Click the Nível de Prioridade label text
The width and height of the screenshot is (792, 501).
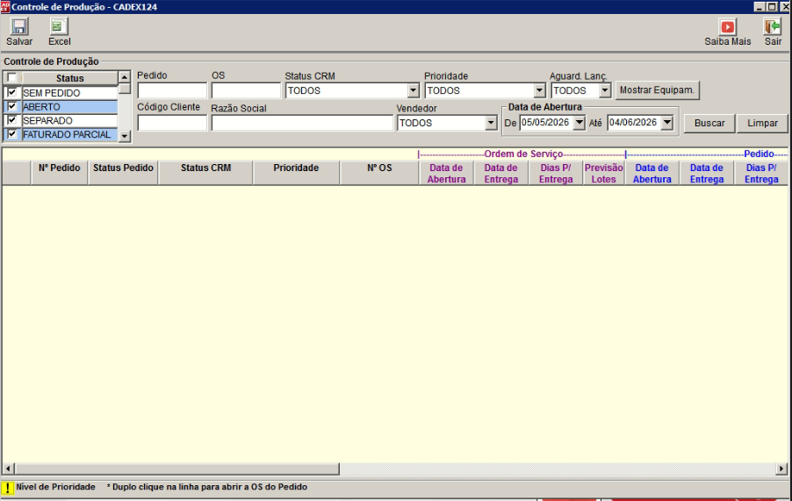point(55,487)
